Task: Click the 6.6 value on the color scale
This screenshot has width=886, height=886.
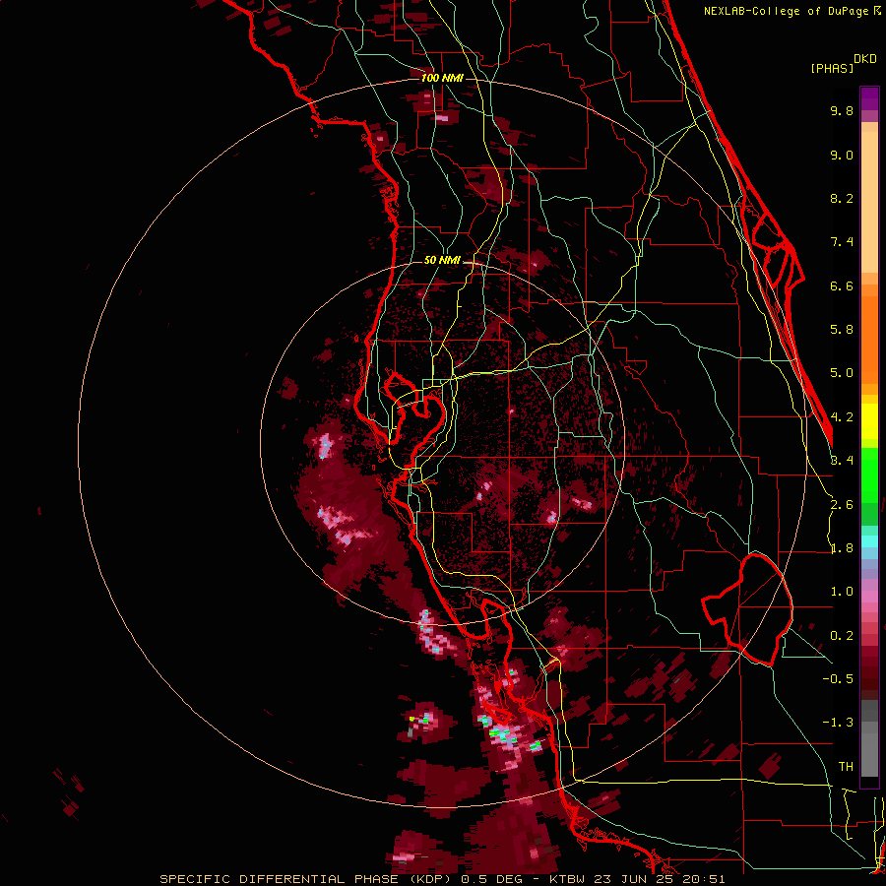Action: [x=842, y=285]
